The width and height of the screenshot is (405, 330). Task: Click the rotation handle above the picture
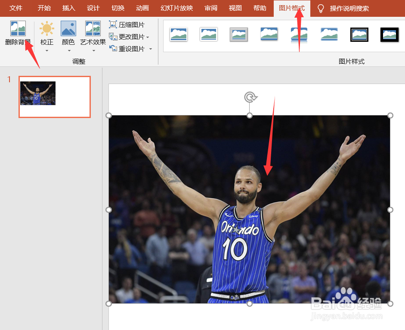[x=250, y=97]
